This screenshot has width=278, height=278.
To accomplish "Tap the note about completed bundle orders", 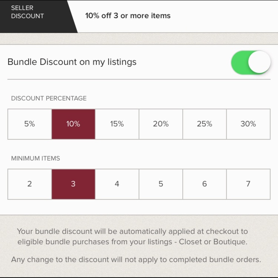I will click(136, 260).
